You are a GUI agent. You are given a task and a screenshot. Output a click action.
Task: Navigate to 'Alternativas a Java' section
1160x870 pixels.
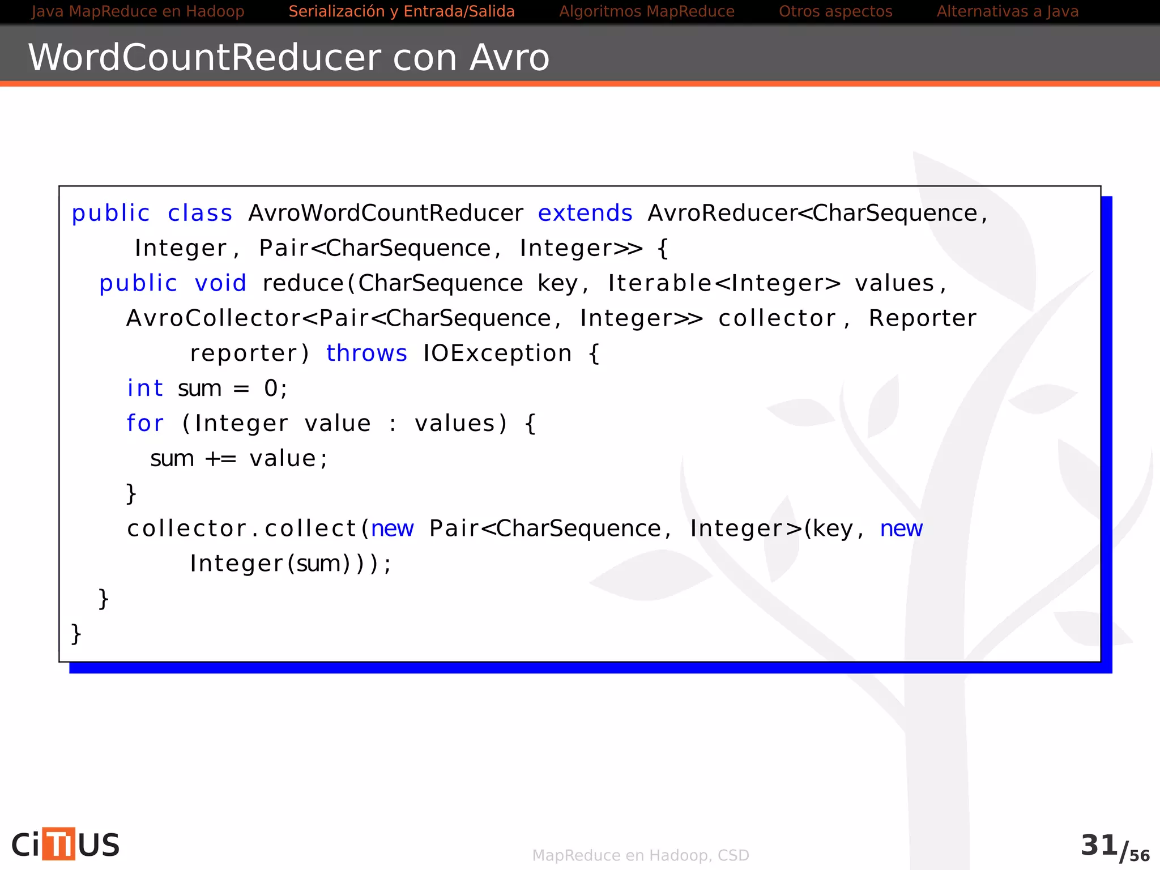[1008, 11]
